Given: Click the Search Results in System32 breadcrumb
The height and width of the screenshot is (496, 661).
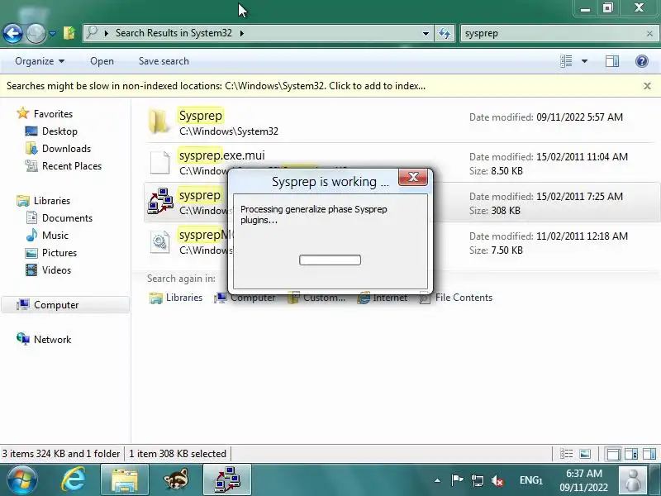Looking at the screenshot, I should [174, 33].
